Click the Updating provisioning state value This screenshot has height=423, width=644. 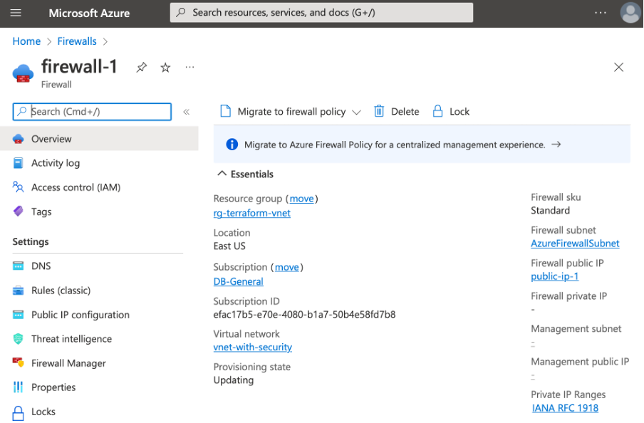(233, 380)
